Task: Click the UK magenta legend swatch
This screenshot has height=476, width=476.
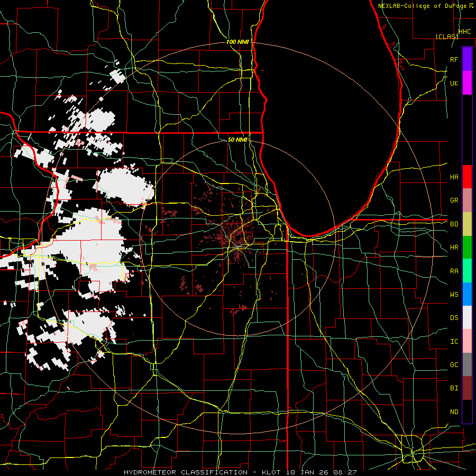Action: coord(467,83)
